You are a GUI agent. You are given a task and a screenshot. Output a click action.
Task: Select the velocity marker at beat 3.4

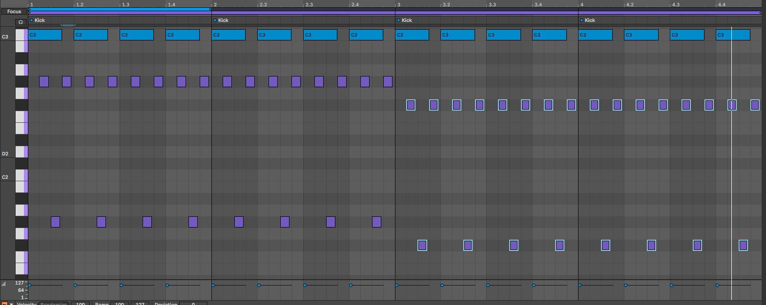click(x=534, y=285)
